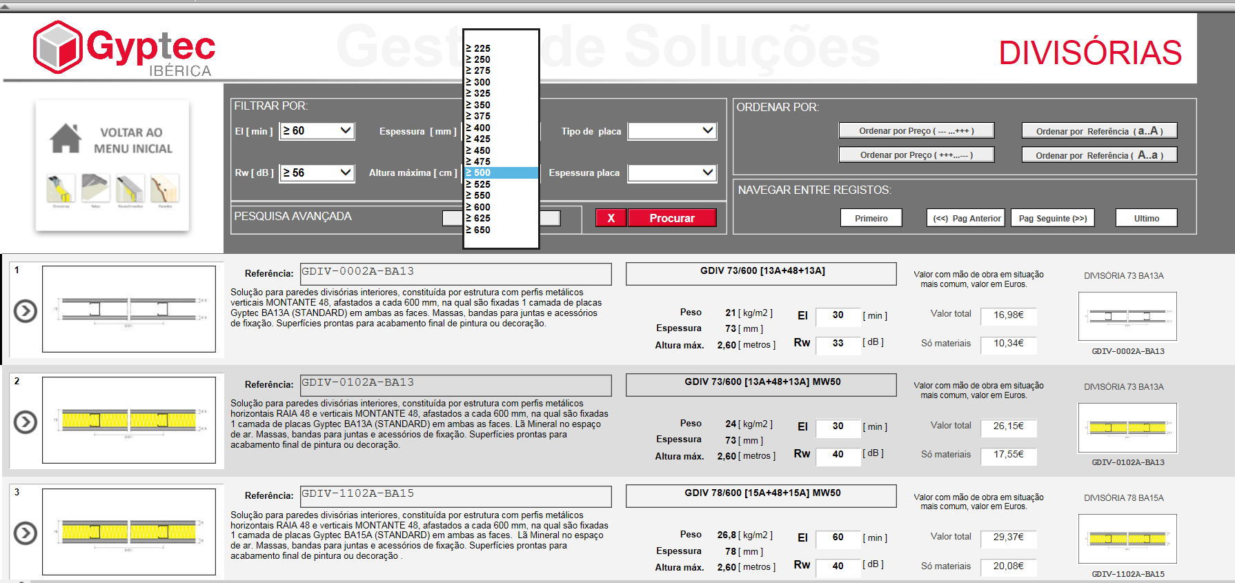Select ≥ 225 in the open list
Viewport: 1235px width, 583px height.
(501, 48)
